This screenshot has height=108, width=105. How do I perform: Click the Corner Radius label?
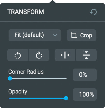click(x=26, y=72)
